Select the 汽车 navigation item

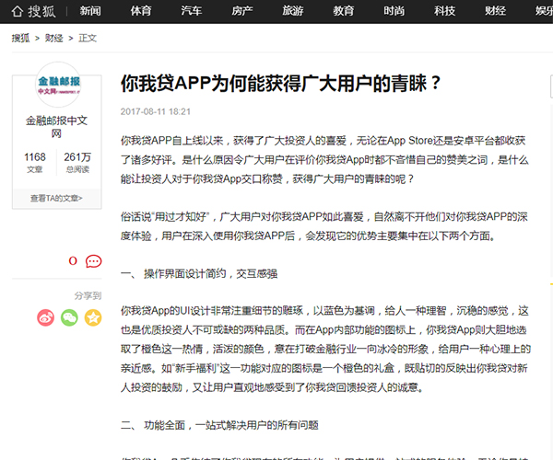tap(192, 11)
